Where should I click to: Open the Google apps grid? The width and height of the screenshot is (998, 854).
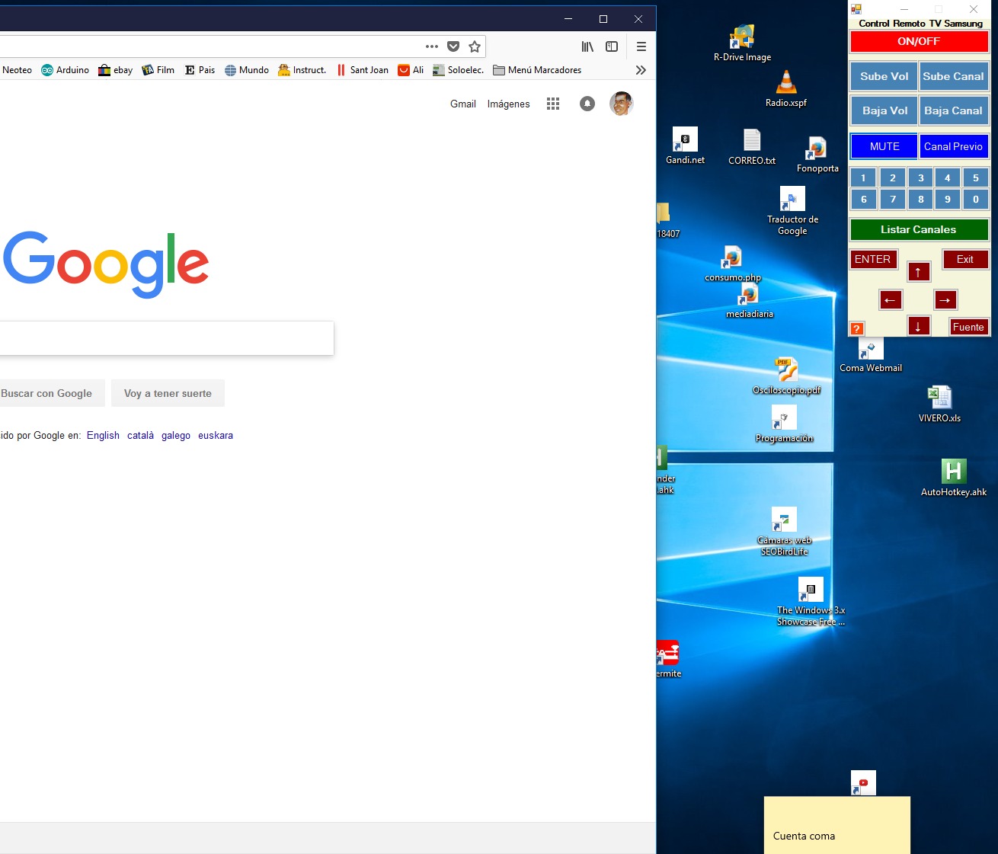click(x=553, y=104)
